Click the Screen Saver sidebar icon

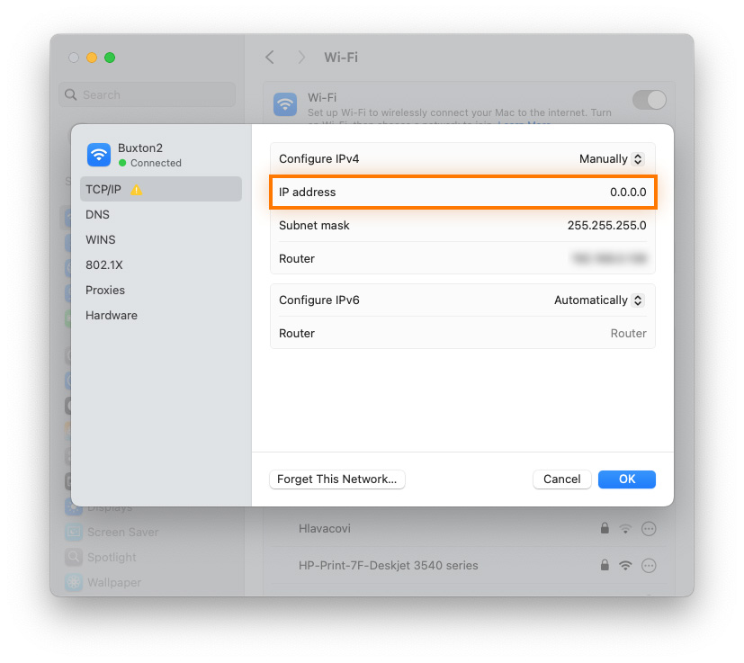coord(74,532)
